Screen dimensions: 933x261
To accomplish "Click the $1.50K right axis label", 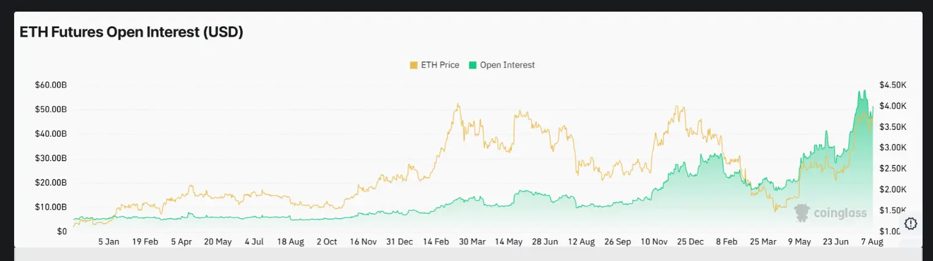I will (893, 210).
